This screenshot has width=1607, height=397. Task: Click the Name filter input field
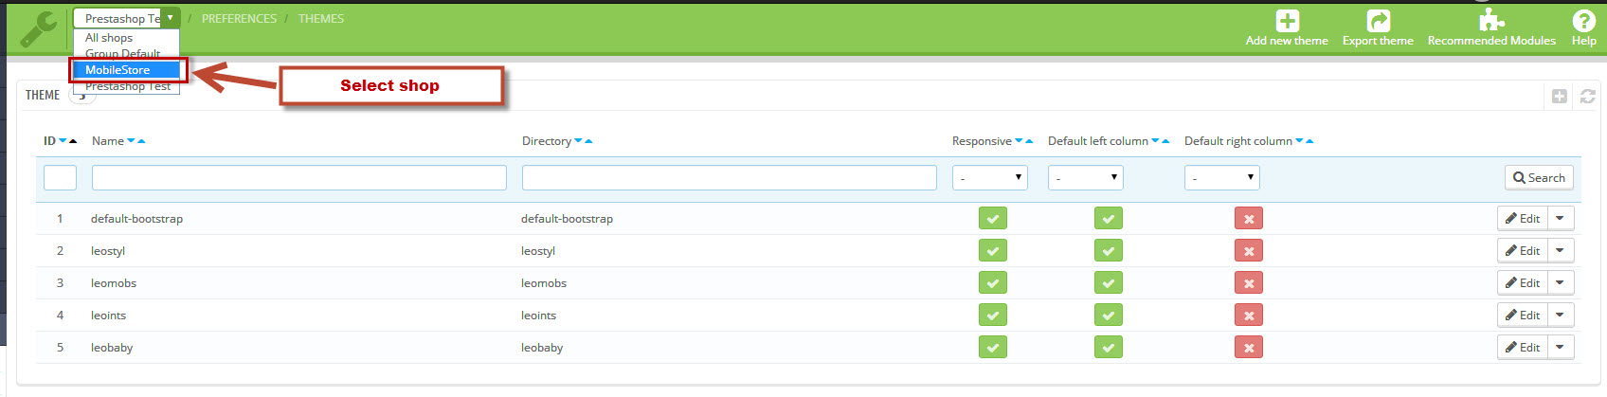[298, 177]
